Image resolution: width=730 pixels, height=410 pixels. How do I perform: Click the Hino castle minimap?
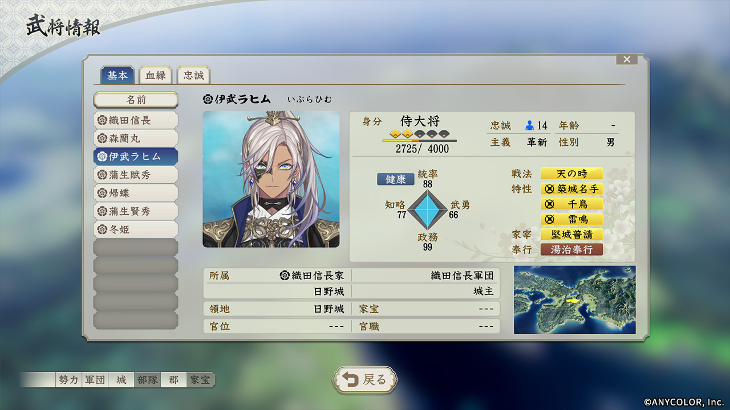pos(574,300)
